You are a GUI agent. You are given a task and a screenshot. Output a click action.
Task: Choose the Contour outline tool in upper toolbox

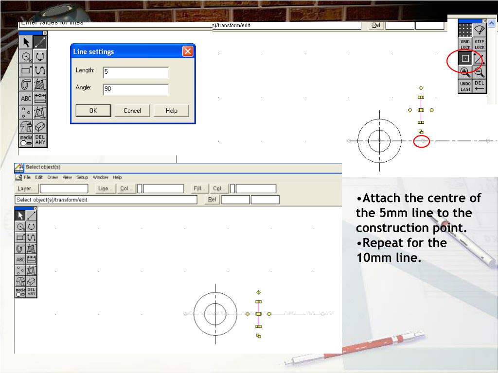tap(26, 85)
